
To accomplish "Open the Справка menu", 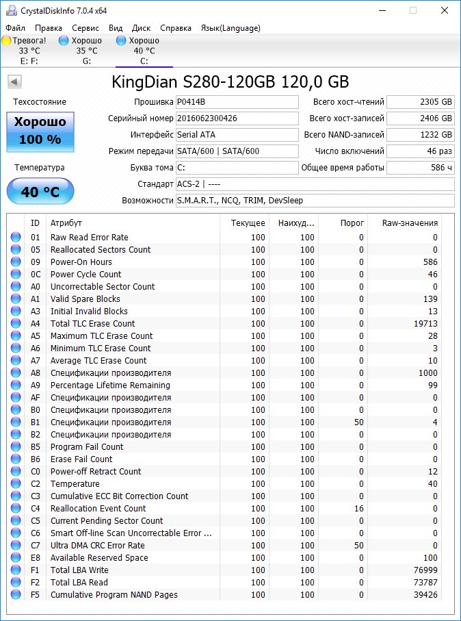I will [176, 28].
